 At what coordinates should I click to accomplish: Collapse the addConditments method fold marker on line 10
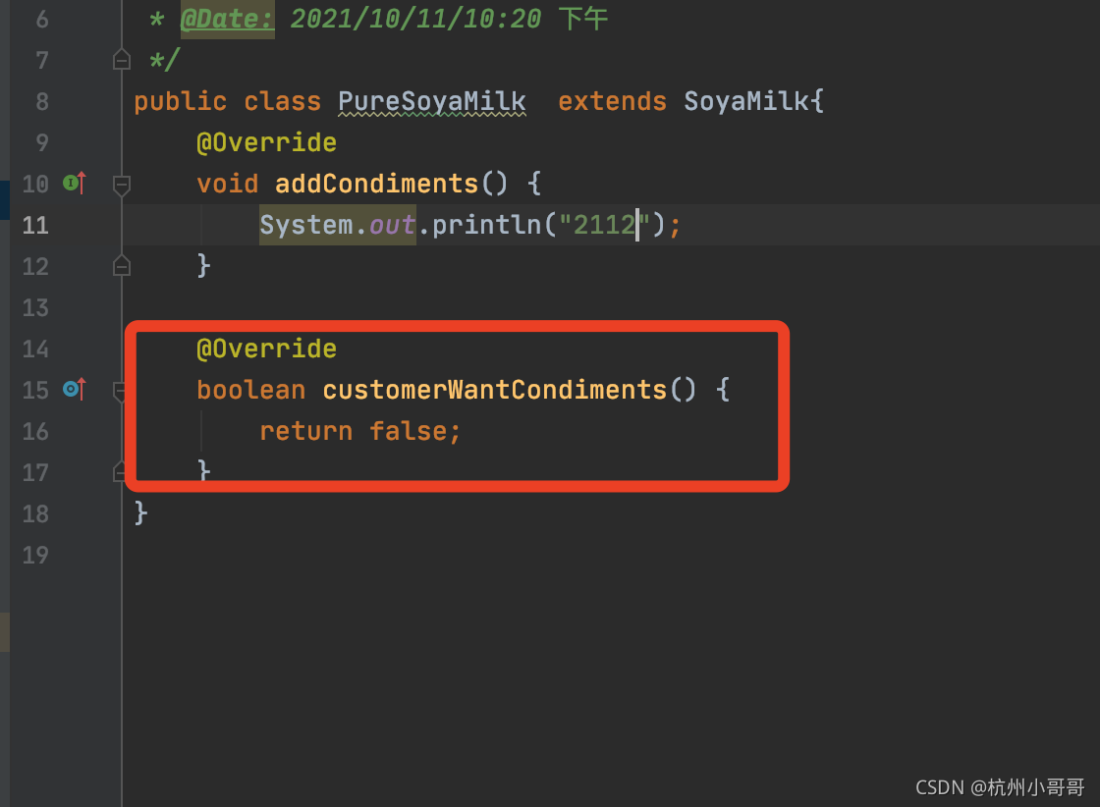tap(122, 186)
